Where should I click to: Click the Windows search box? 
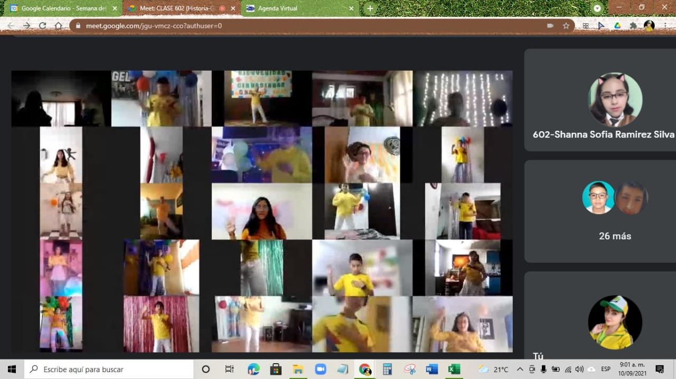[x=109, y=370]
